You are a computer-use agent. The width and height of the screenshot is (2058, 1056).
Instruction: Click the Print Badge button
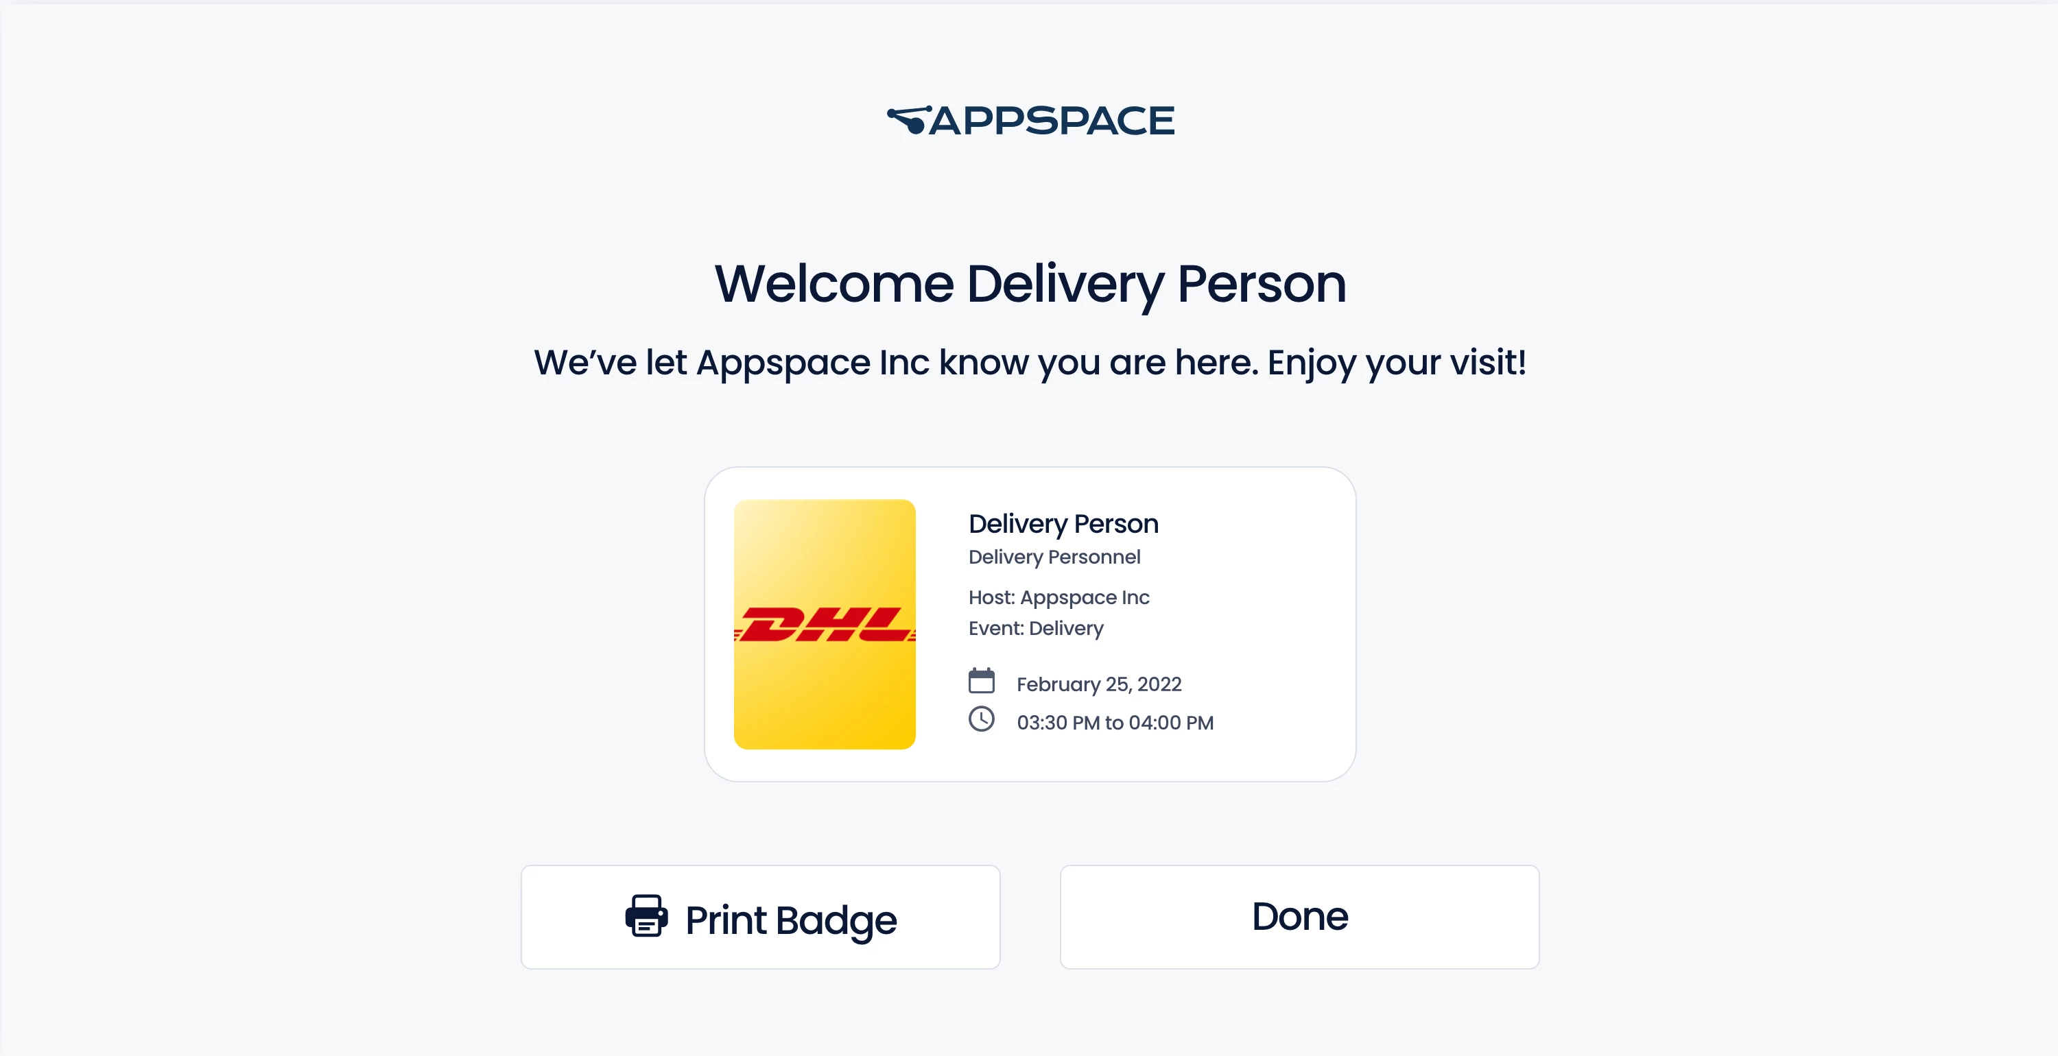tap(760, 917)
